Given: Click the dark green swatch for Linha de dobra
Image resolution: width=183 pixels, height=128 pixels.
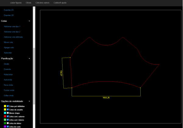Looking at the screenshot, I should (5, 123).
